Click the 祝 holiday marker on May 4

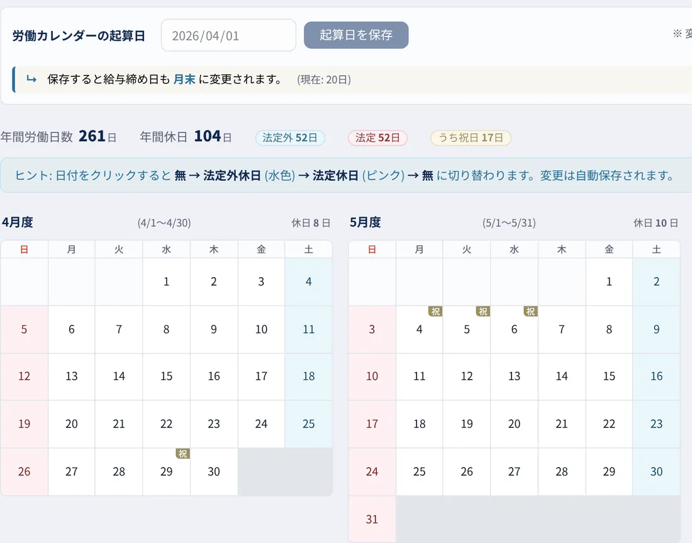click(x=435, y=311)
